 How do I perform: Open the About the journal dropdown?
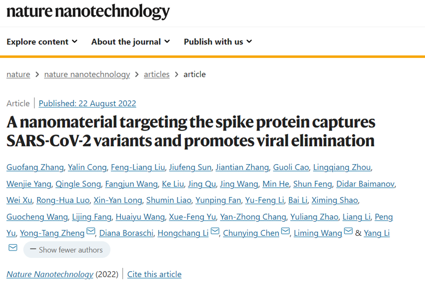pos(131,42)
